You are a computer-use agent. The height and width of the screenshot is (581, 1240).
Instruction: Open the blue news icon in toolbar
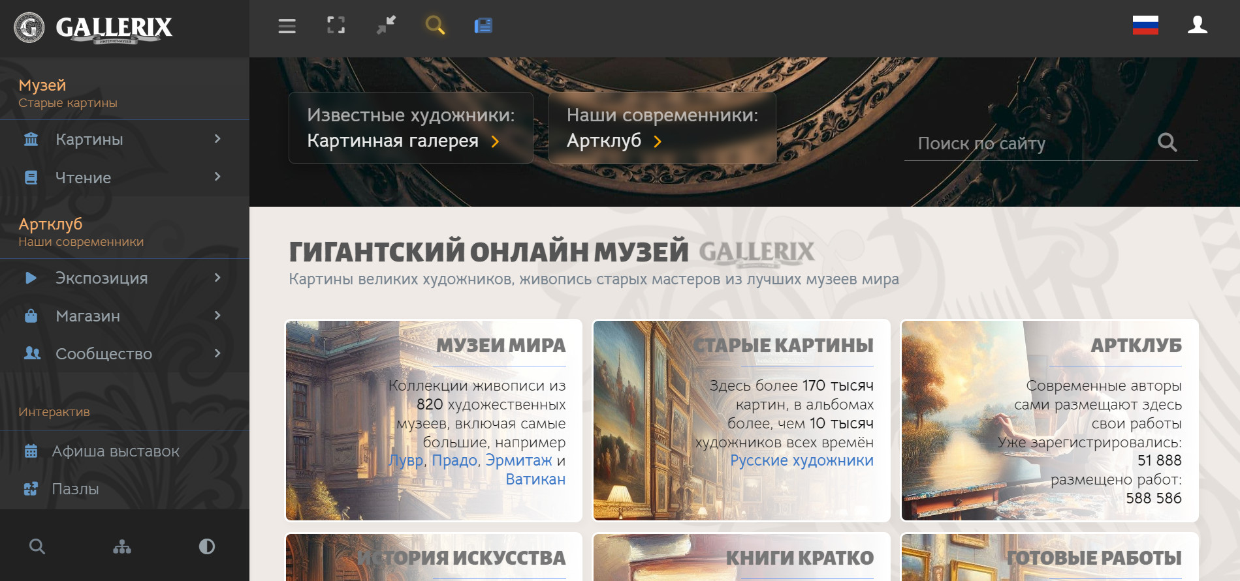point(483,25)
